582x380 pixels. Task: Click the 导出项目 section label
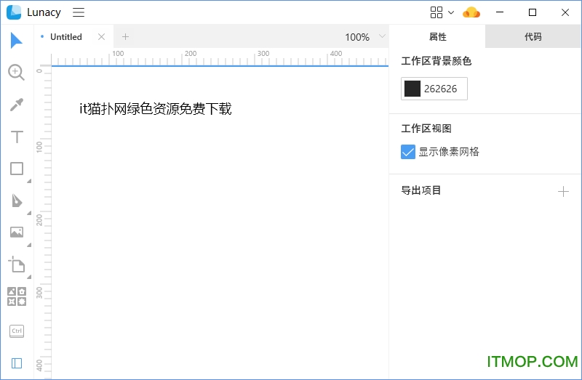(x=421, y=190)
